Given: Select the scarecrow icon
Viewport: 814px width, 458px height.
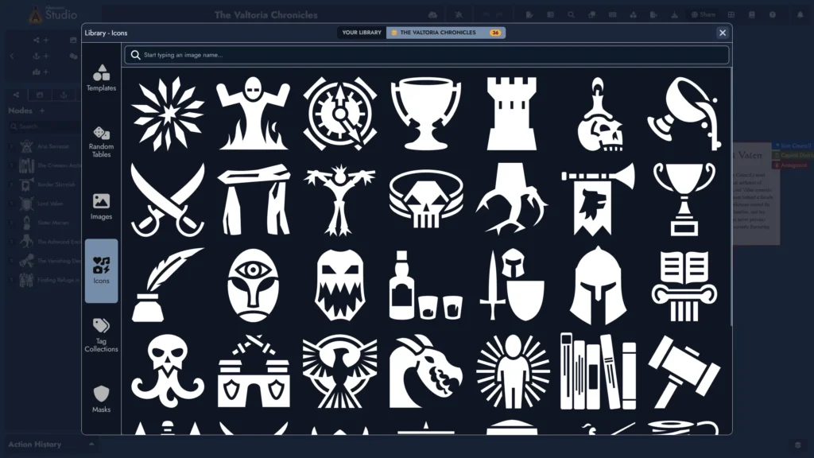Looking at the screenshot, I should click(339, 200).
